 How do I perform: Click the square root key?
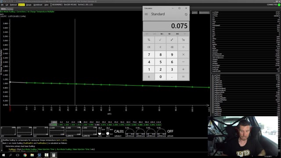coord(160,40)
